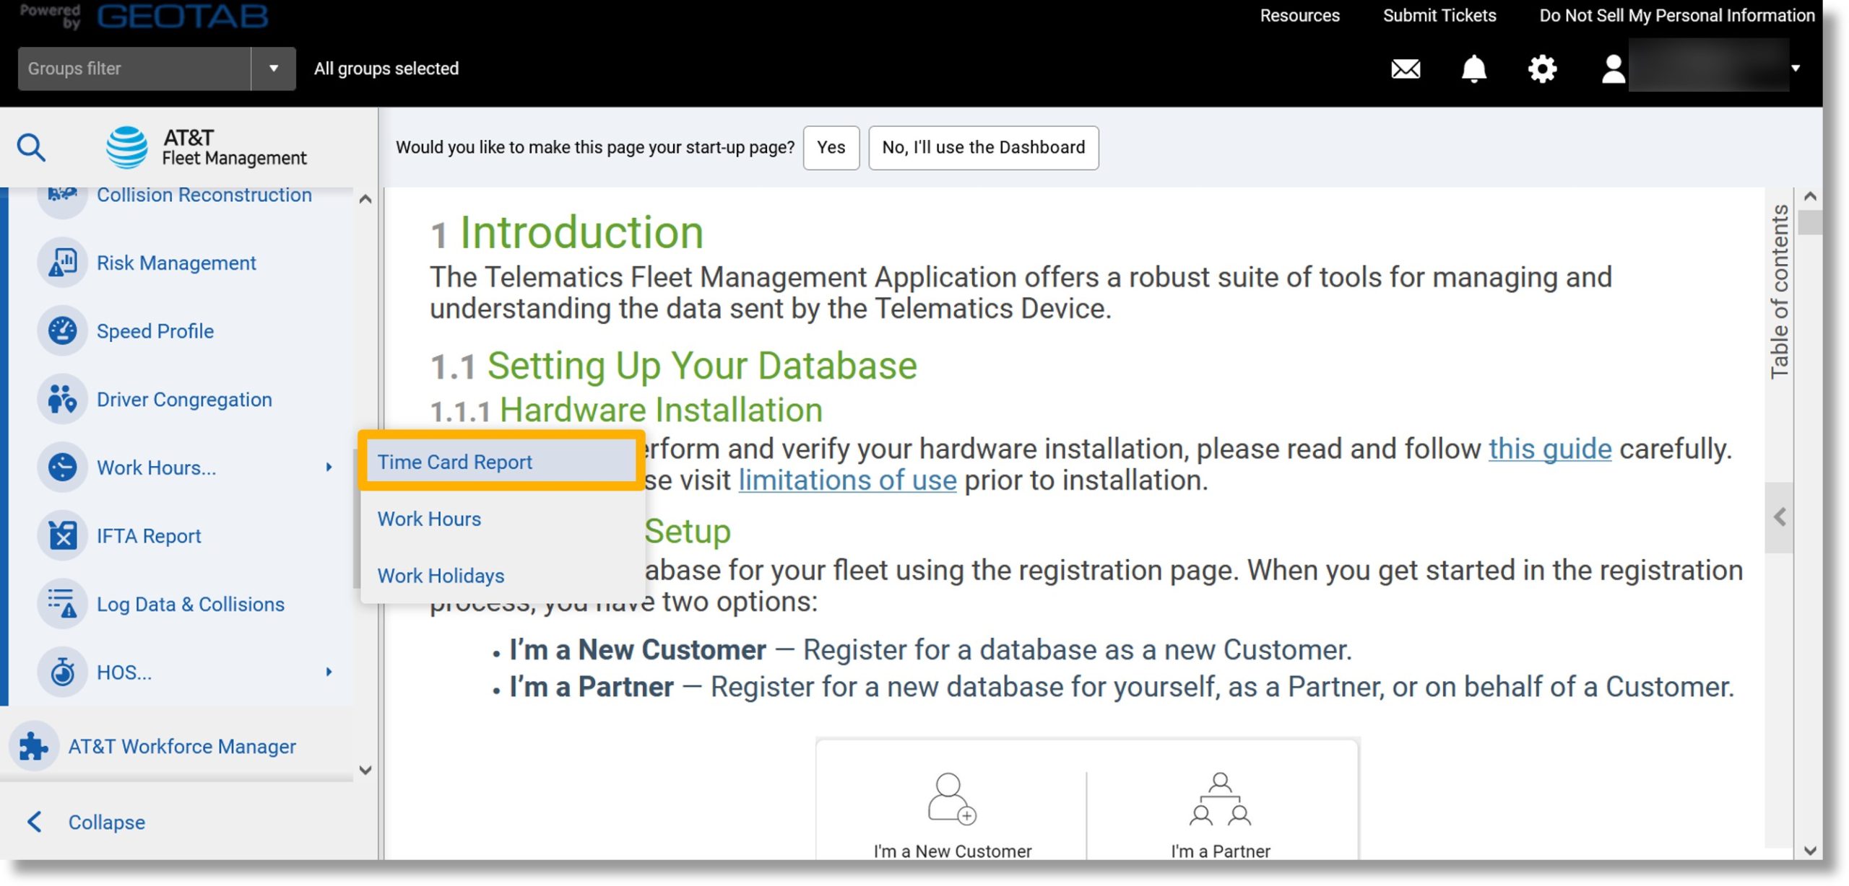Expand the user account dropdown arrow

coord(1795,69)
